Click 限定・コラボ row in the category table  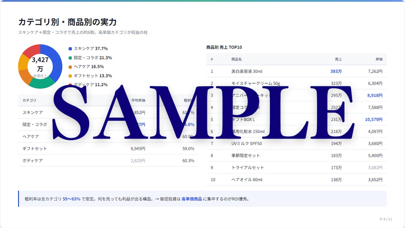108,125
